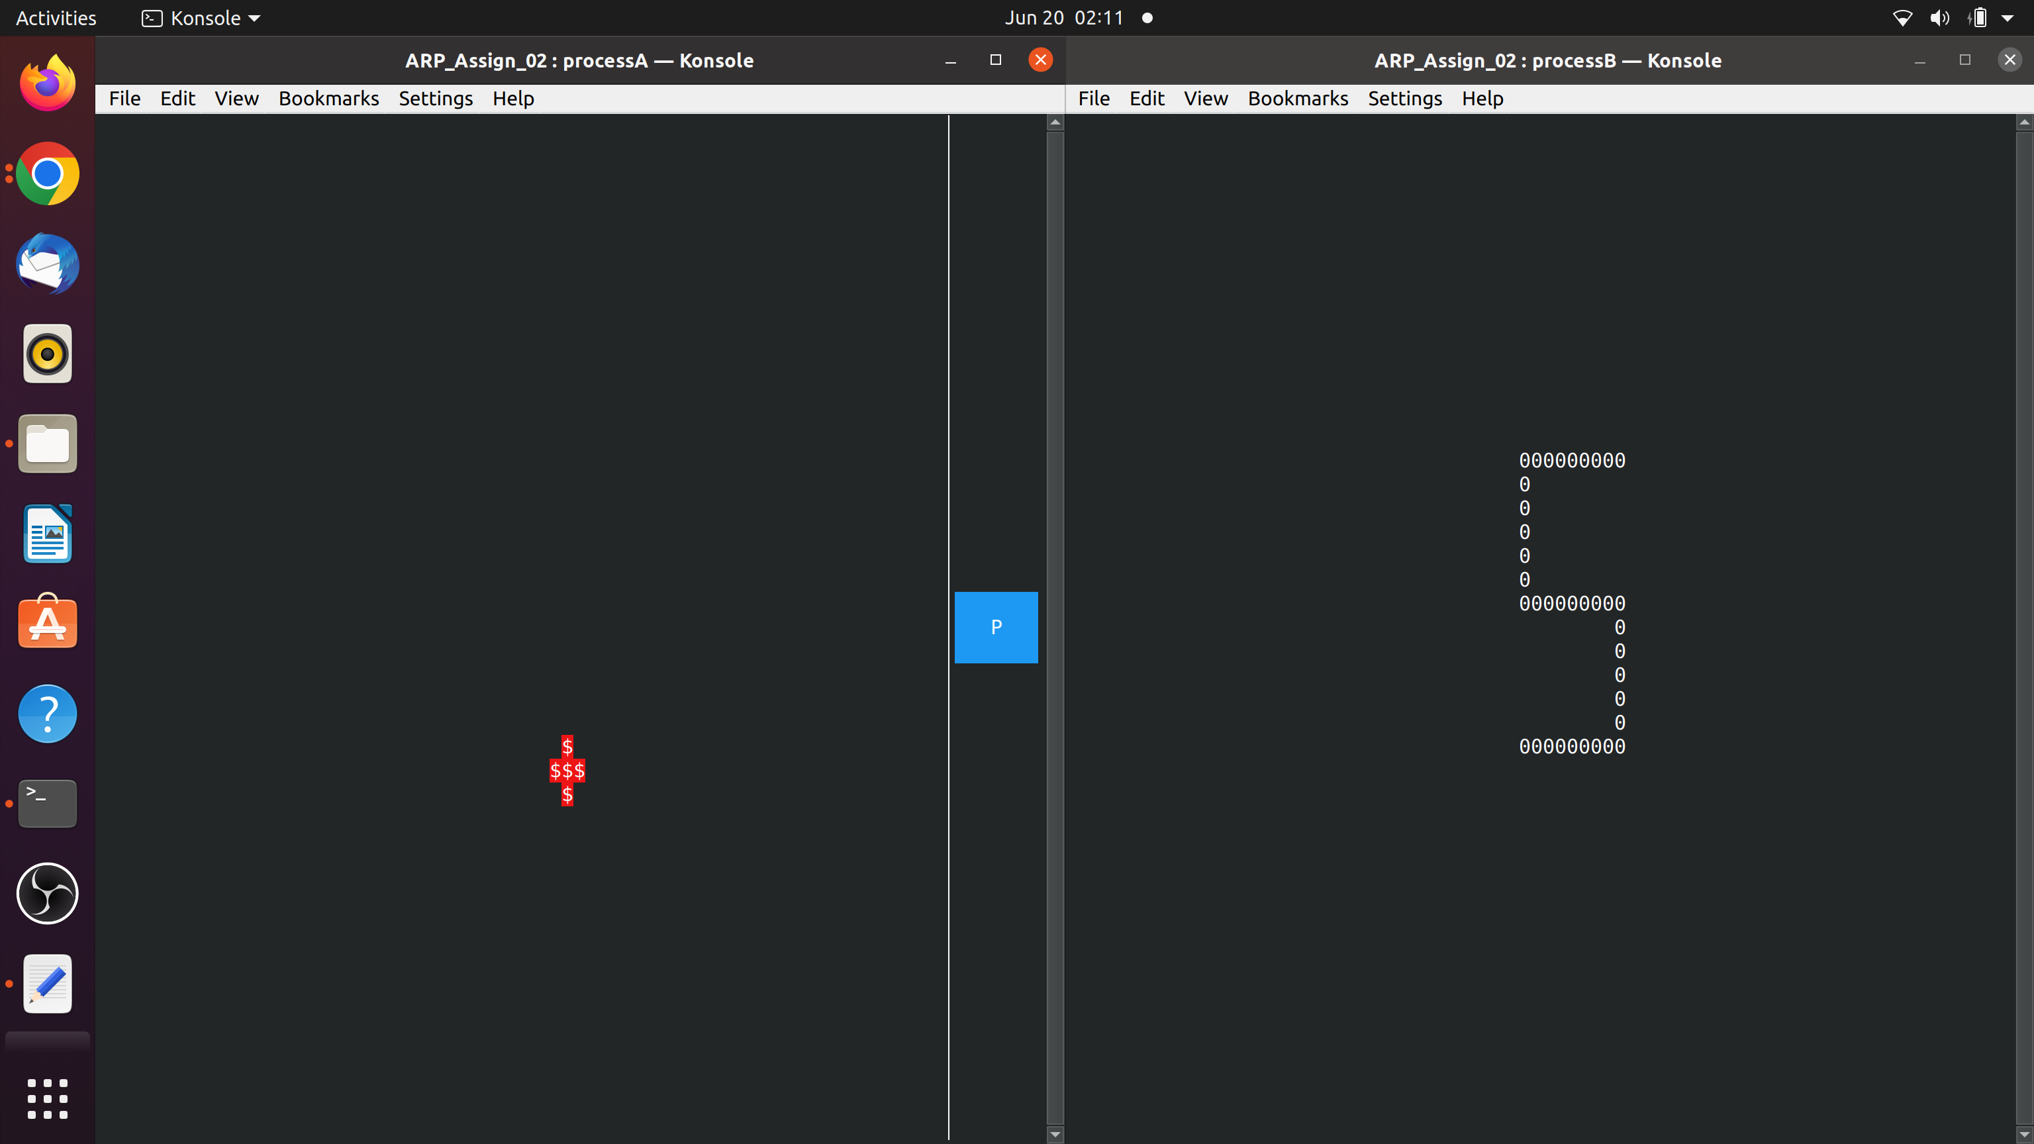Open Firefox from the dock
Screen dimensions: 2034x1144
pyautogui.click(x=46, y=82)
